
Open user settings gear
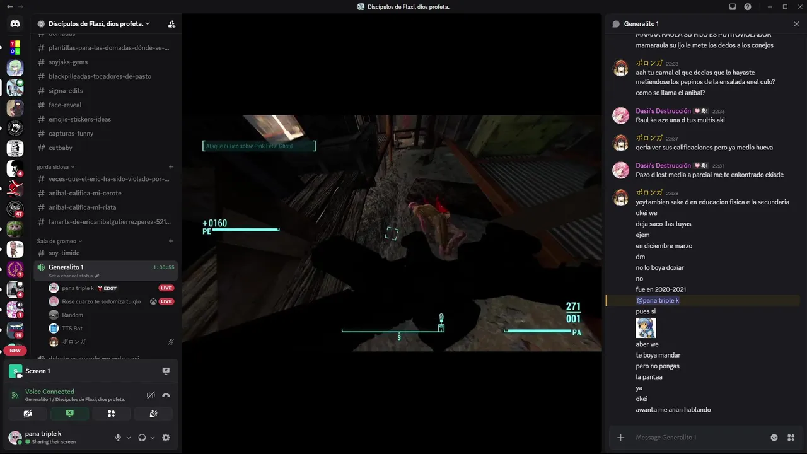166,438
